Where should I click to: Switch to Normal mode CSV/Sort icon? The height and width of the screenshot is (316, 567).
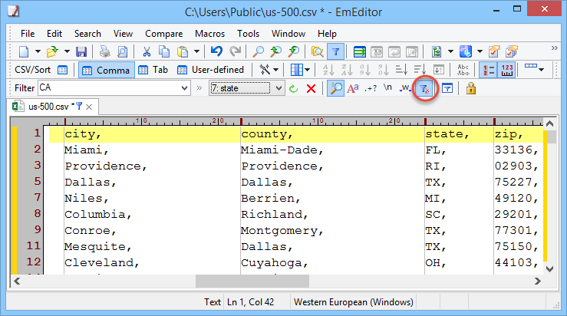[63, 70]
